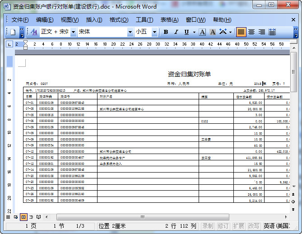
Task: Click the indent marker on horizontal ruler
Action: [x=25, y=45]
